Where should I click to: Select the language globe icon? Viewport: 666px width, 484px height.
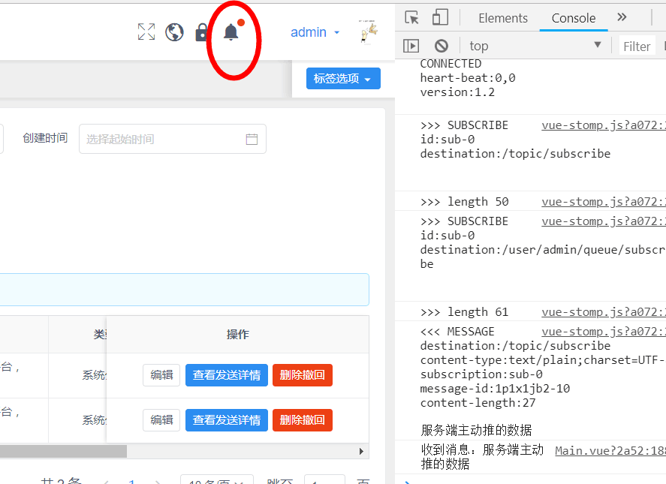(x=174, y=32)
